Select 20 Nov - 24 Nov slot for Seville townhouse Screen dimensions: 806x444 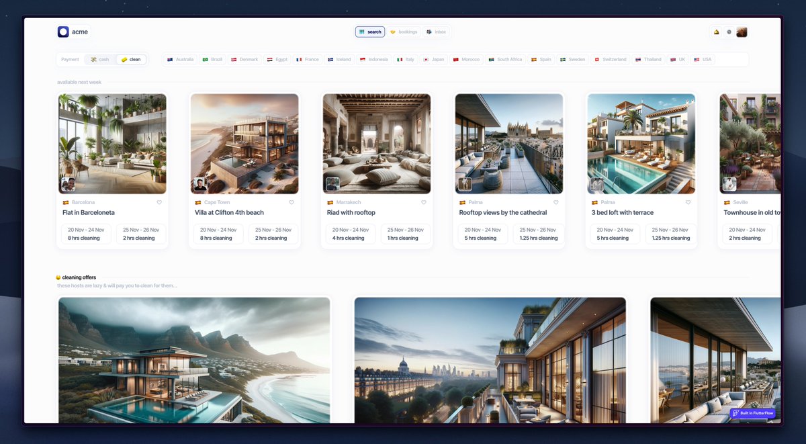(x=748, y=234)
